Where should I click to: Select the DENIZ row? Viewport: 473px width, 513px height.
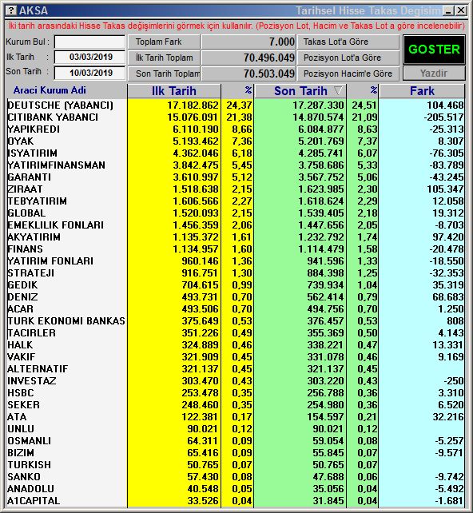236,297
